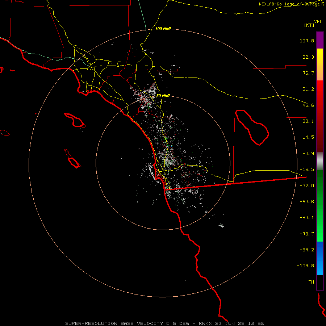Click the blue color bar segment
The height and width of the screenshot is (326, 326).
point(320,258)
